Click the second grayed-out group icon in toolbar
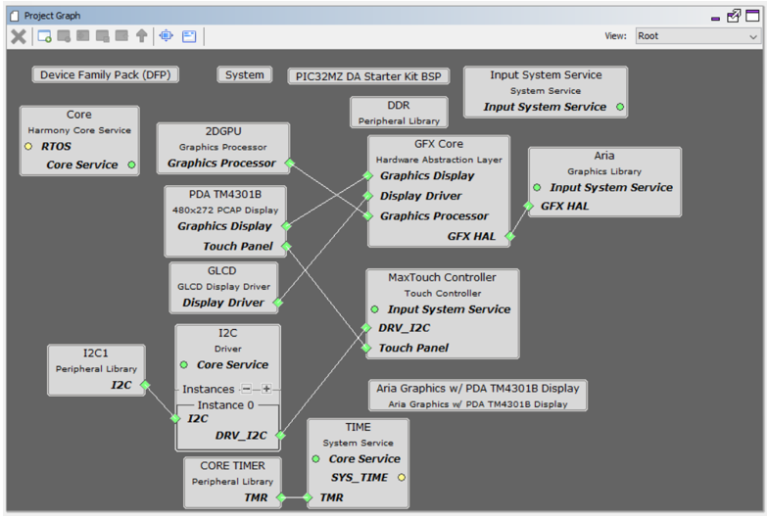 coord(83,36)
